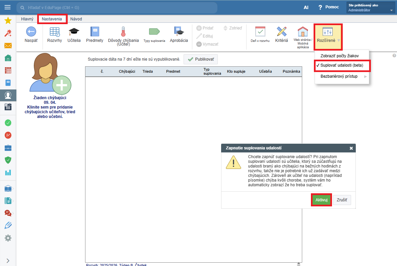Click the Aprobácia icon in toolbar
This screenshot has height=266, width=397.
pos(179,32)
